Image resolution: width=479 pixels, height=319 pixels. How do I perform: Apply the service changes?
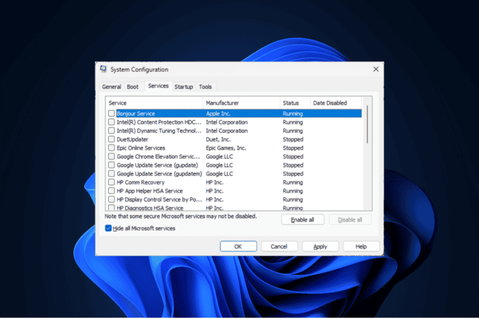pos(320,247)
